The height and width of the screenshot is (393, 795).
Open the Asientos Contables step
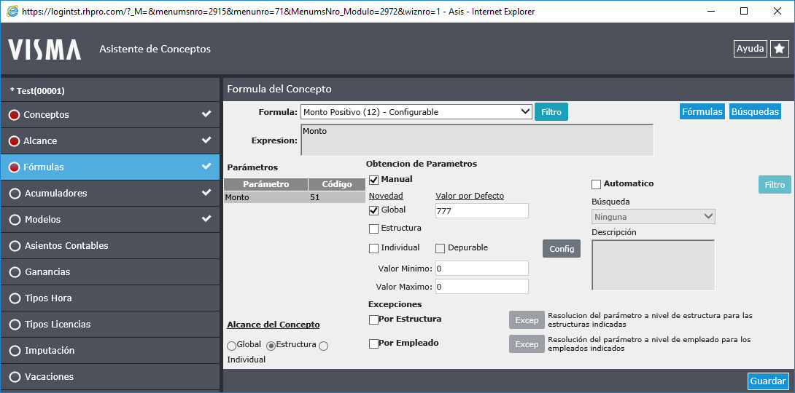[x=110, y=246]
